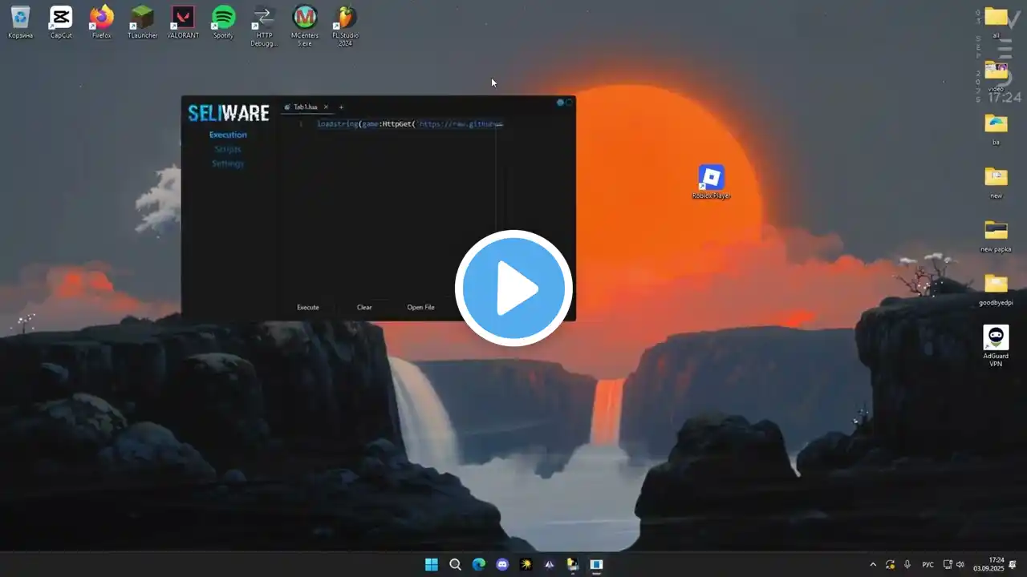
Task: Open the FL Studio 2024 shortcut
Action: tap(345, 19)
